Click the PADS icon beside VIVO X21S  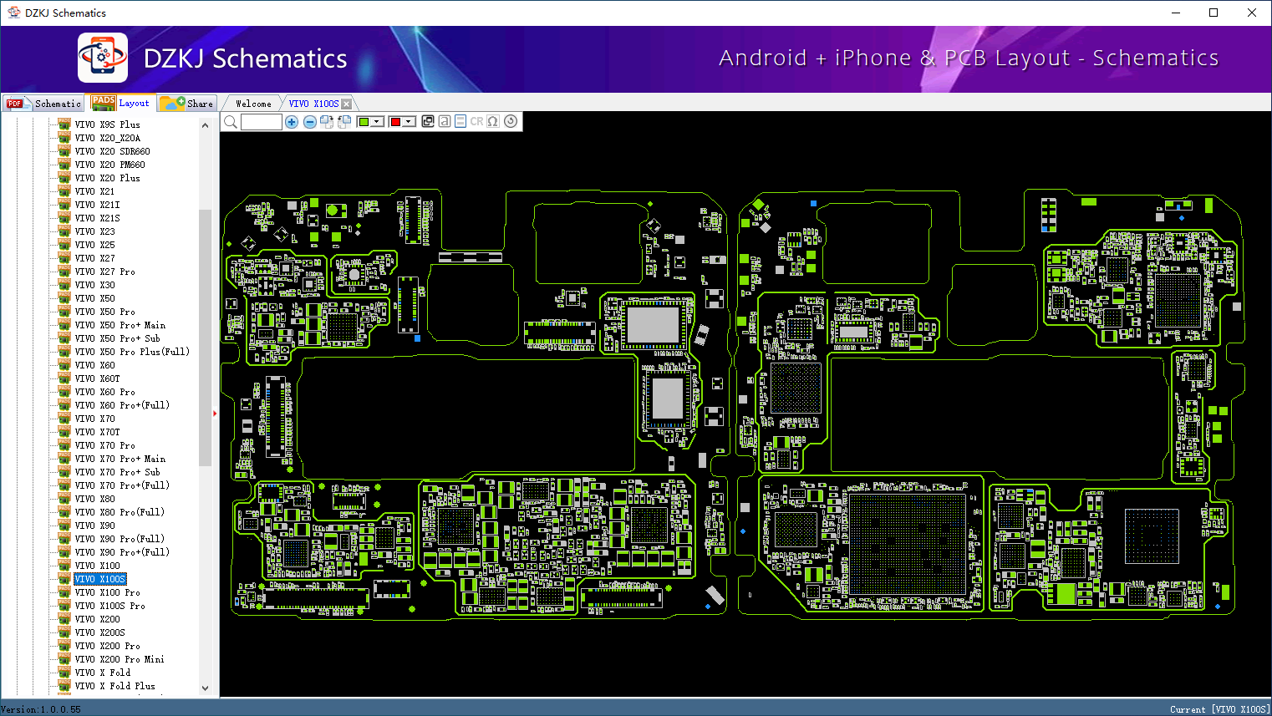point(64,218)
